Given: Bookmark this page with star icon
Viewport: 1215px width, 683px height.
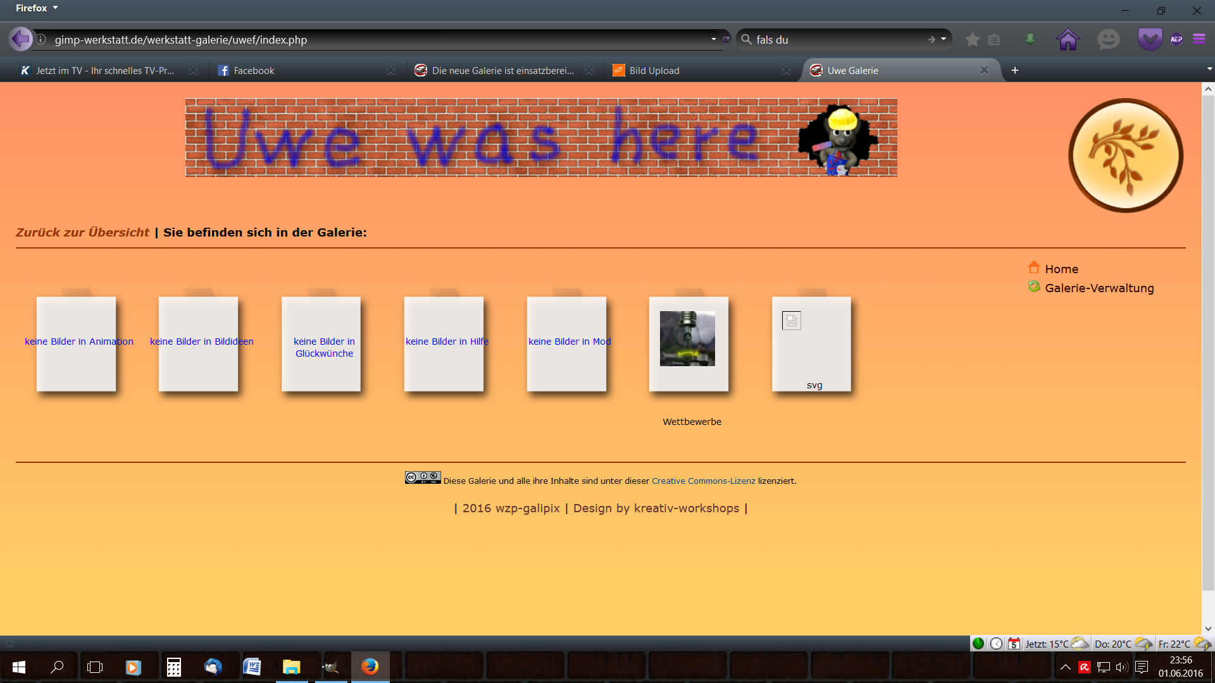Looking at the screenshot, I should pyautogui.click(x=973, y=40).
